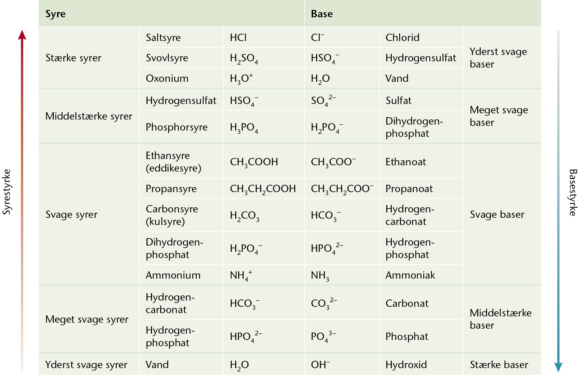This screenshot has height=375, width=580.
Task: Click the "Sulfat" base name
Action: pos(398,100)
